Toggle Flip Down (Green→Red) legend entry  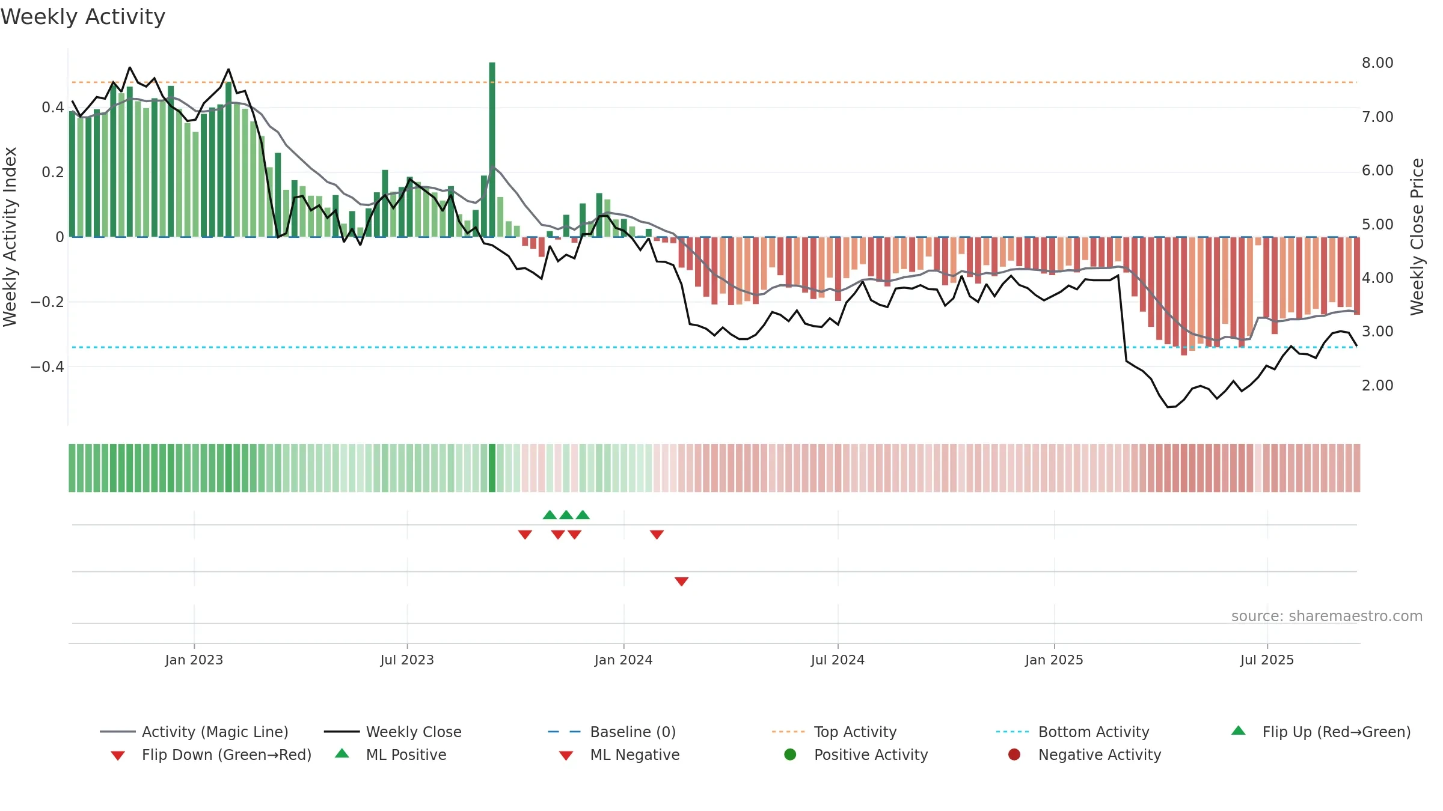coord(211,755)
